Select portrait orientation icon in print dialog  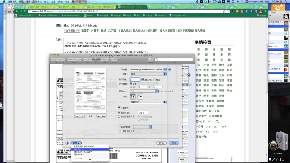(133, 96)
